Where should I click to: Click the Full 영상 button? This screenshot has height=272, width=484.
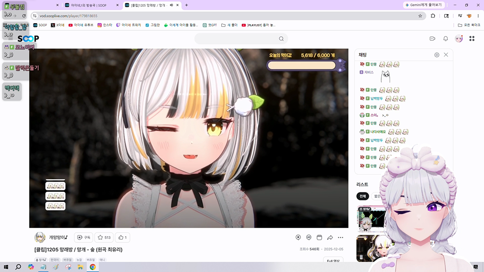click(333, 260)
